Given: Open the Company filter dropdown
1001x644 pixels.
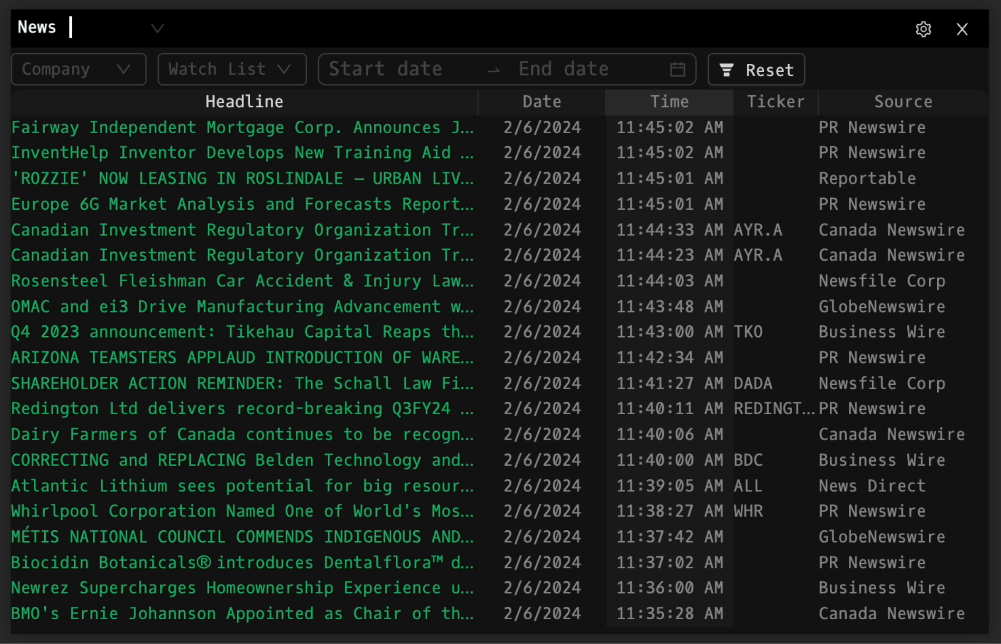Looking at the screenshot, I should (x=79, y=69).
